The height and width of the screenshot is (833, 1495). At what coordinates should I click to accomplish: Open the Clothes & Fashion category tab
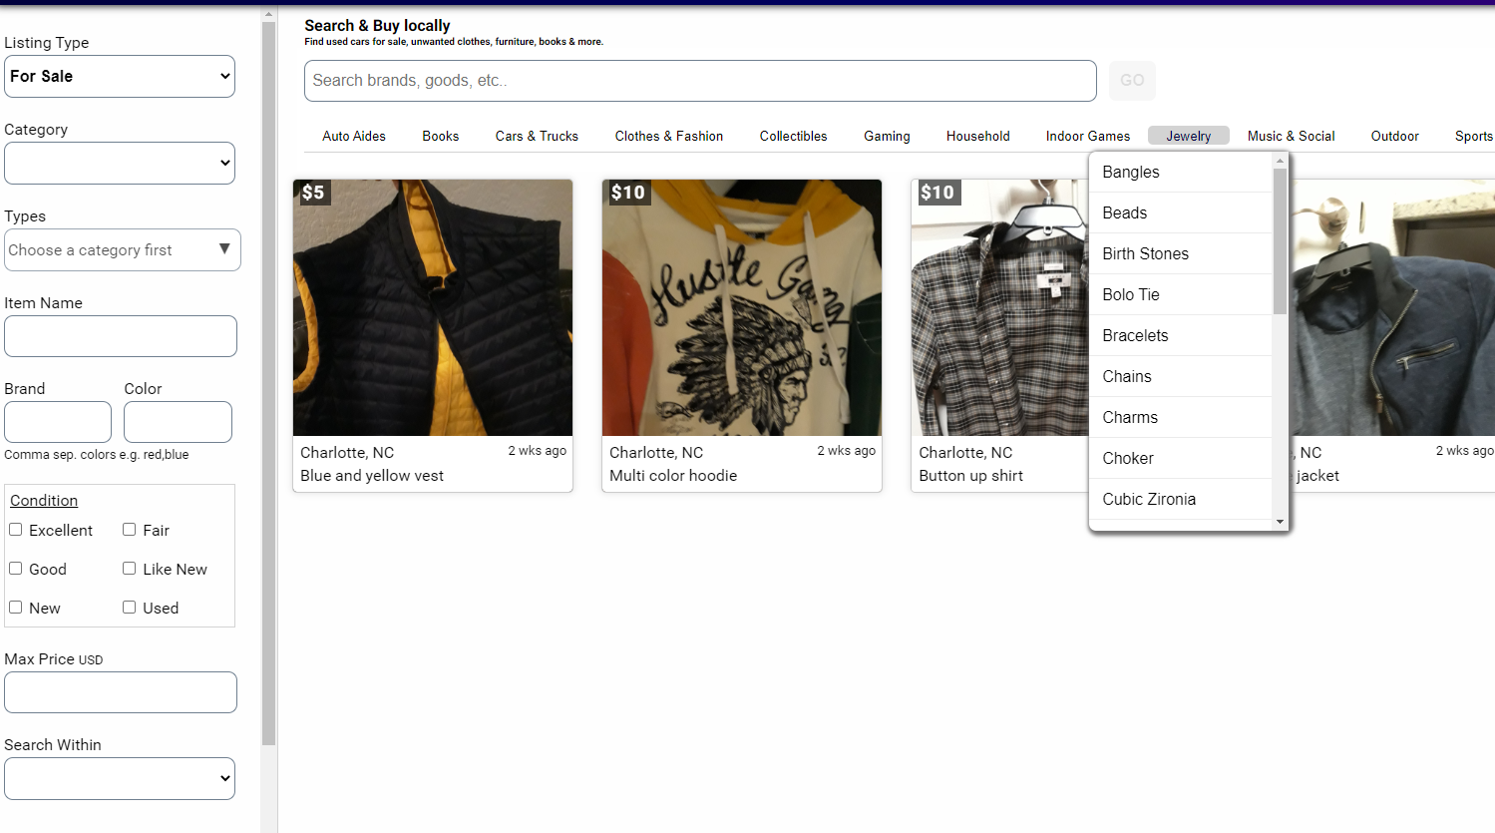tap(669, 137)
